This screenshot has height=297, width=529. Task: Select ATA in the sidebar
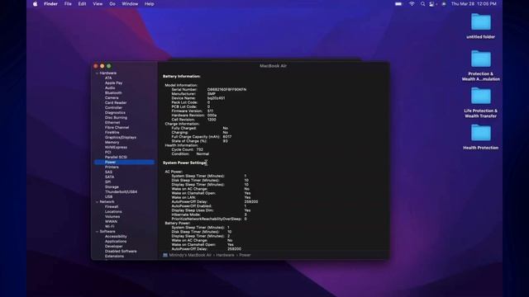[108, 78]
